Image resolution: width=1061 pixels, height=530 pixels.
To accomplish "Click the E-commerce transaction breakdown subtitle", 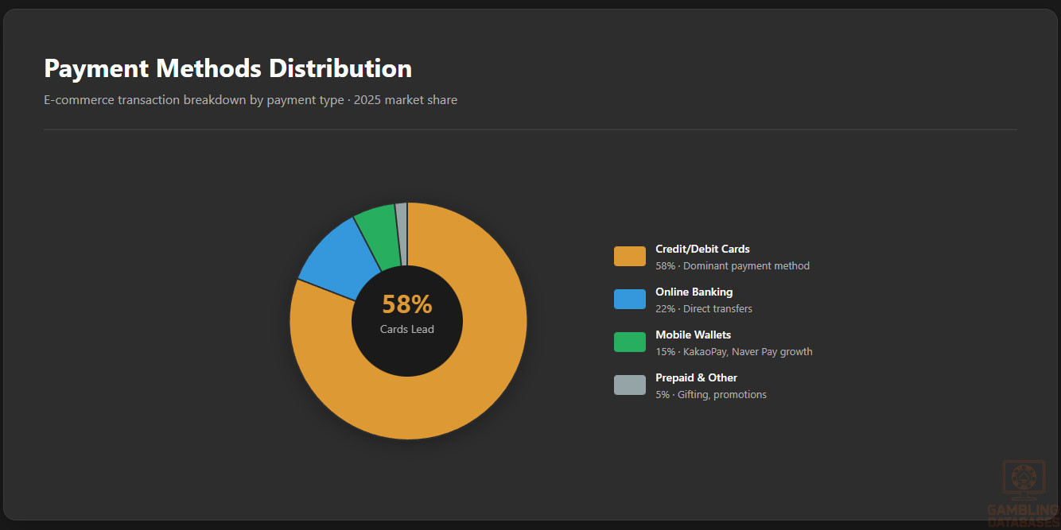I will (251, 100).
